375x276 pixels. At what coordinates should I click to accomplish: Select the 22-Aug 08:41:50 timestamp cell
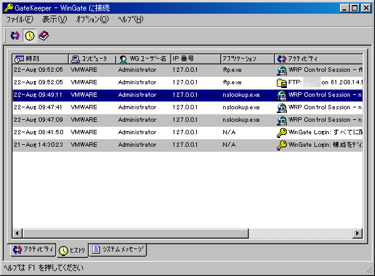coord(38,132)
